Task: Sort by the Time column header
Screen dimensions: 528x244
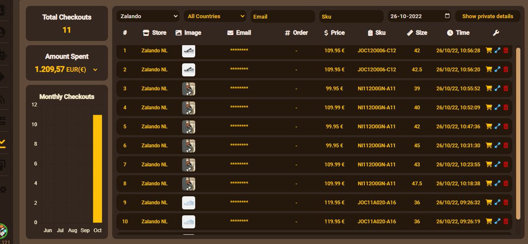Action: [x=458, y=32]
